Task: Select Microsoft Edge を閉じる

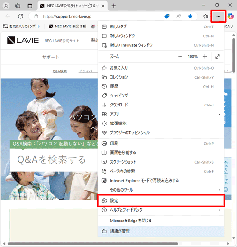Action: 161,221
